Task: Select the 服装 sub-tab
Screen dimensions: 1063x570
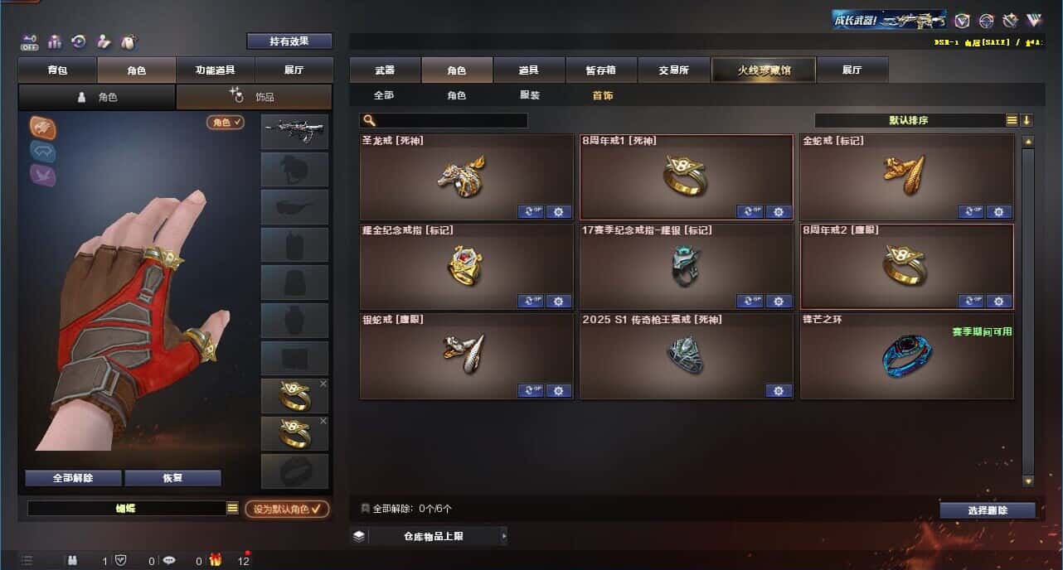Action: pyautogui.click(x=530, y=95)
